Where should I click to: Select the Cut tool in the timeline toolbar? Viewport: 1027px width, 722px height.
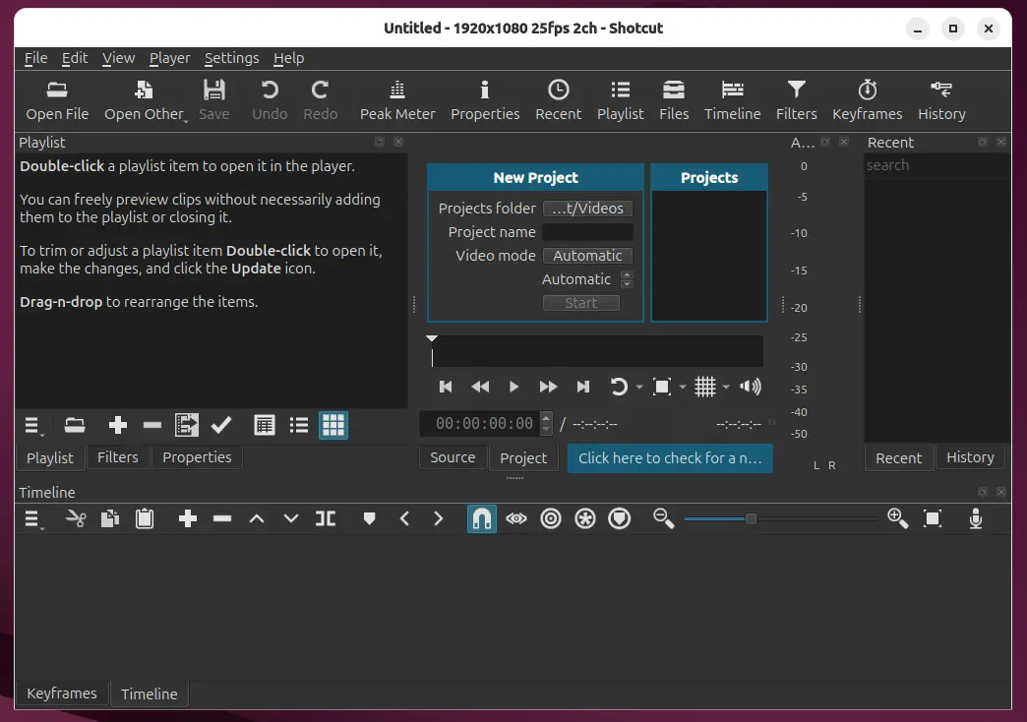pyautogui.click(x=76, y=518)
